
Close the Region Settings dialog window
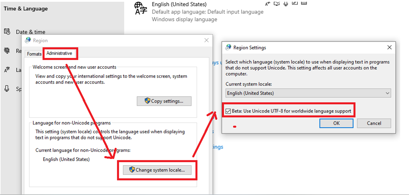[389, 47]
